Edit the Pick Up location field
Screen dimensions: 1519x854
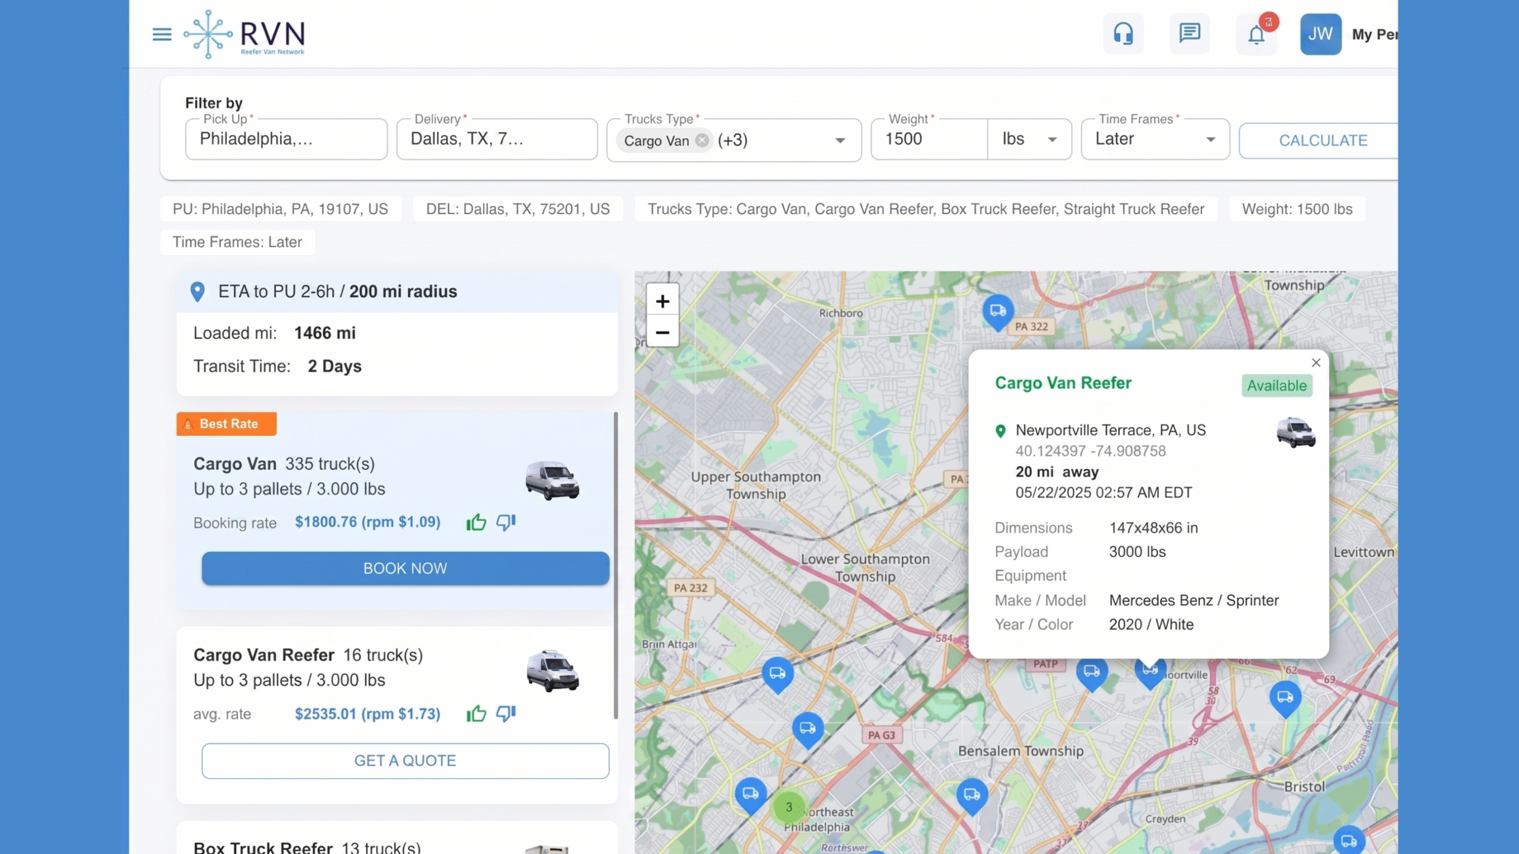point(286,139)
